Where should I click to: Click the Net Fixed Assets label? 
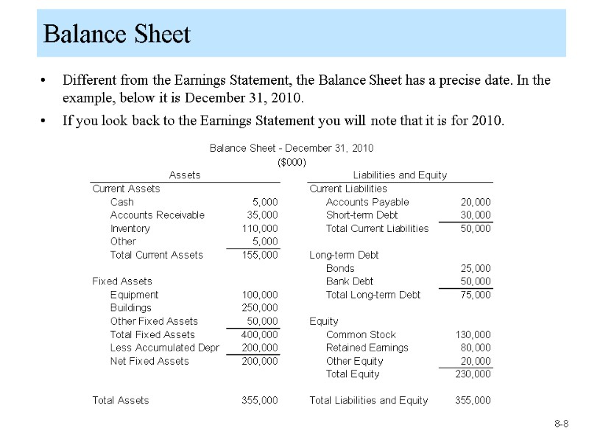pos(149,361)
